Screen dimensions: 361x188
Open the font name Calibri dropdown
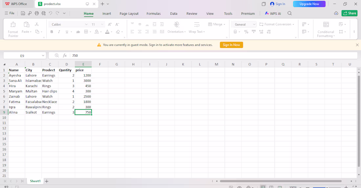pos(86,24)
